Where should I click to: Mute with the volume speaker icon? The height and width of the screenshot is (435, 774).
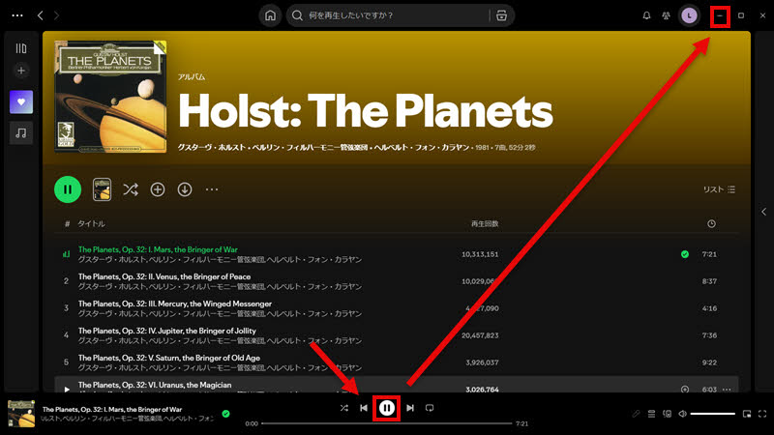pos(682,414)
